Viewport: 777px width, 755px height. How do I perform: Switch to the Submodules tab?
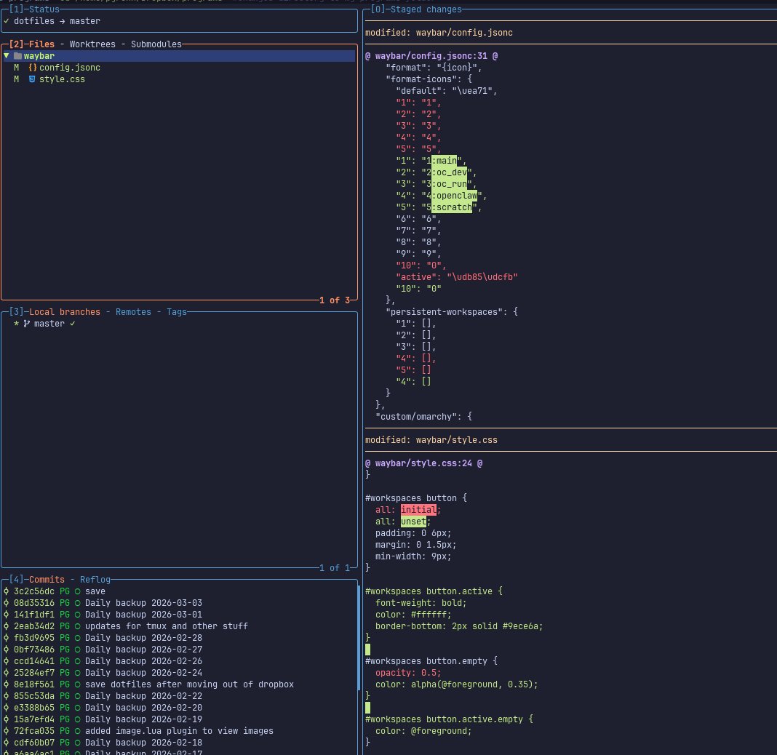pyautogui.click(x=156, y=44)
